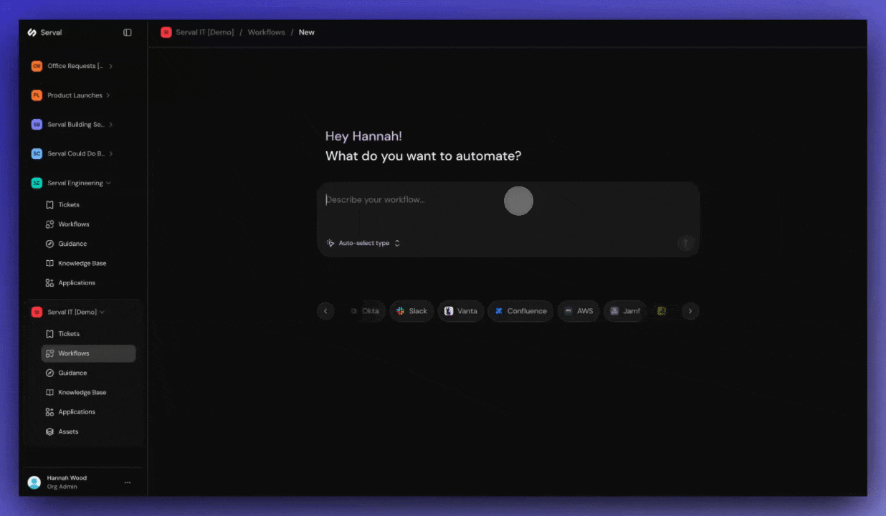Click the Guidance compass icon under Serval Engineering
Screen dimensions: 886x516
pyautogui.click(x=49, y=244)
